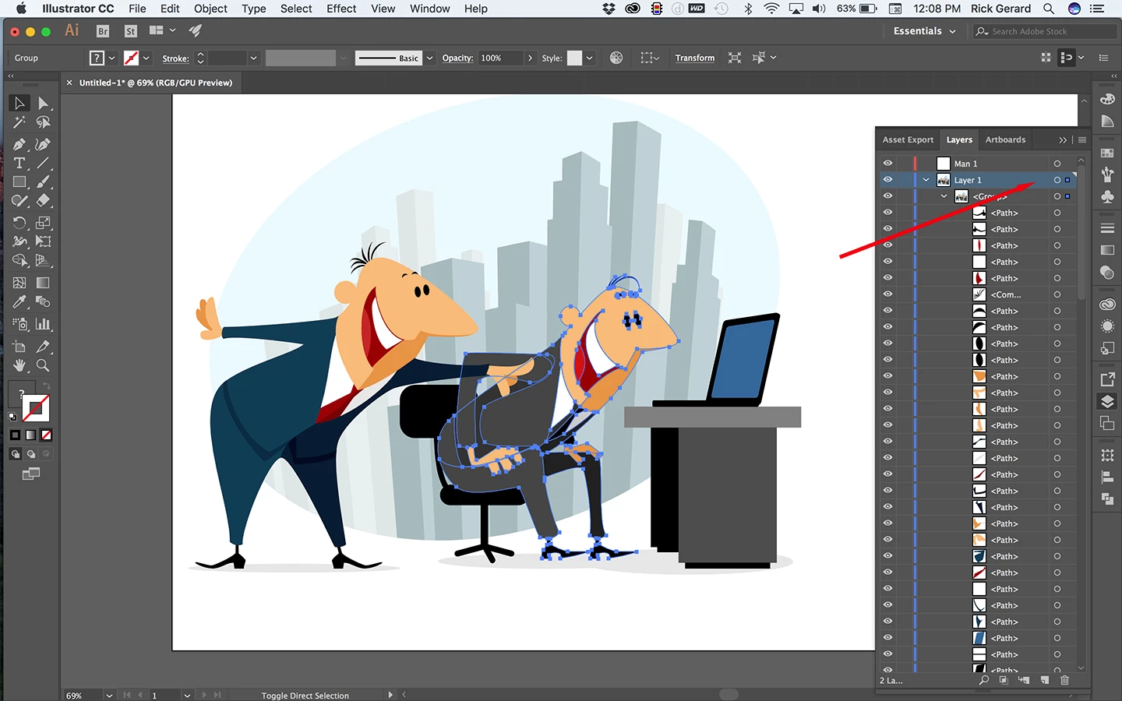Select the Magic Wand tool
Screen dimensions: 1122x701
coord(19,122)
